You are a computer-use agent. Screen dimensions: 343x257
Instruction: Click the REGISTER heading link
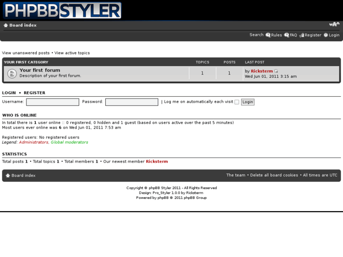[x=34, y=93]
